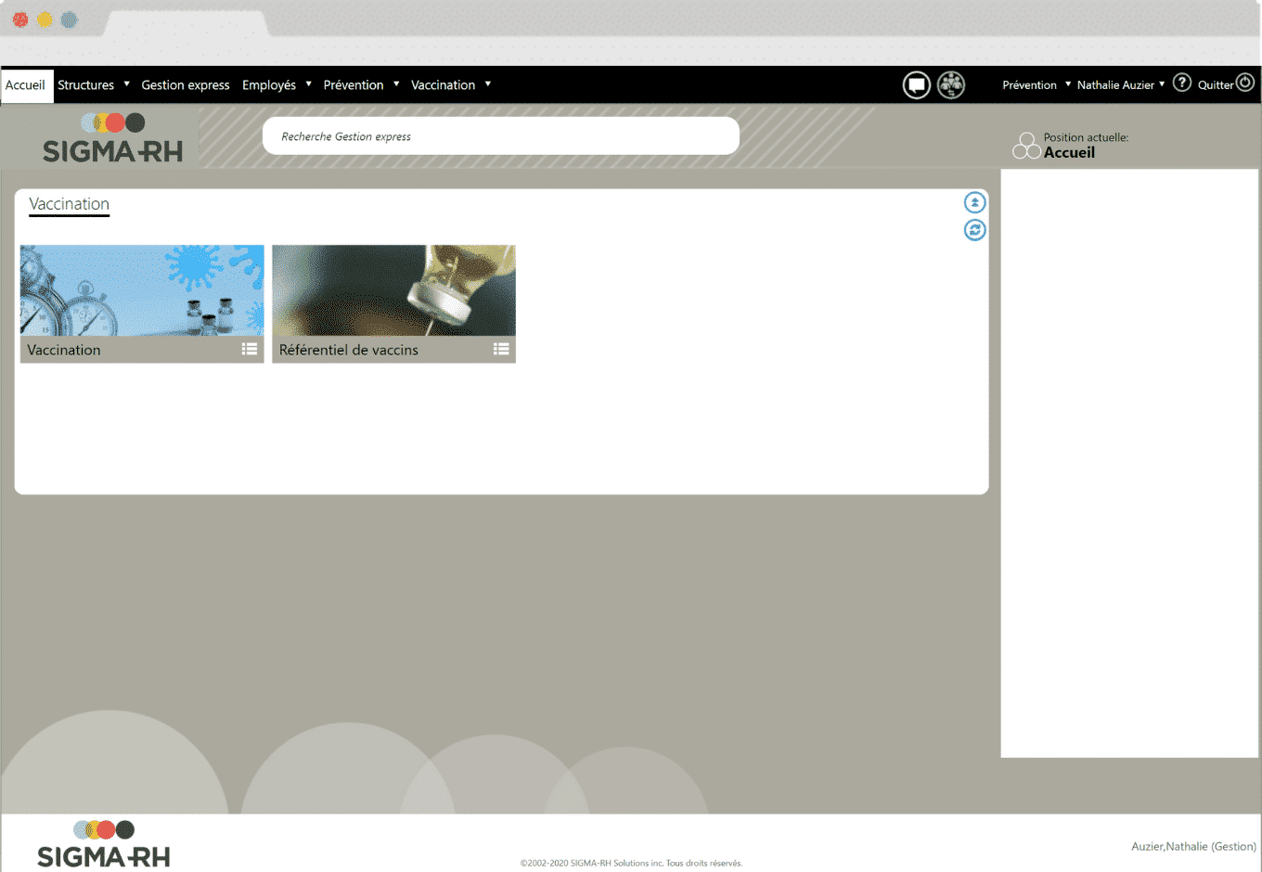Open the Prévention menu beside Employés

(x=354, y=85)
